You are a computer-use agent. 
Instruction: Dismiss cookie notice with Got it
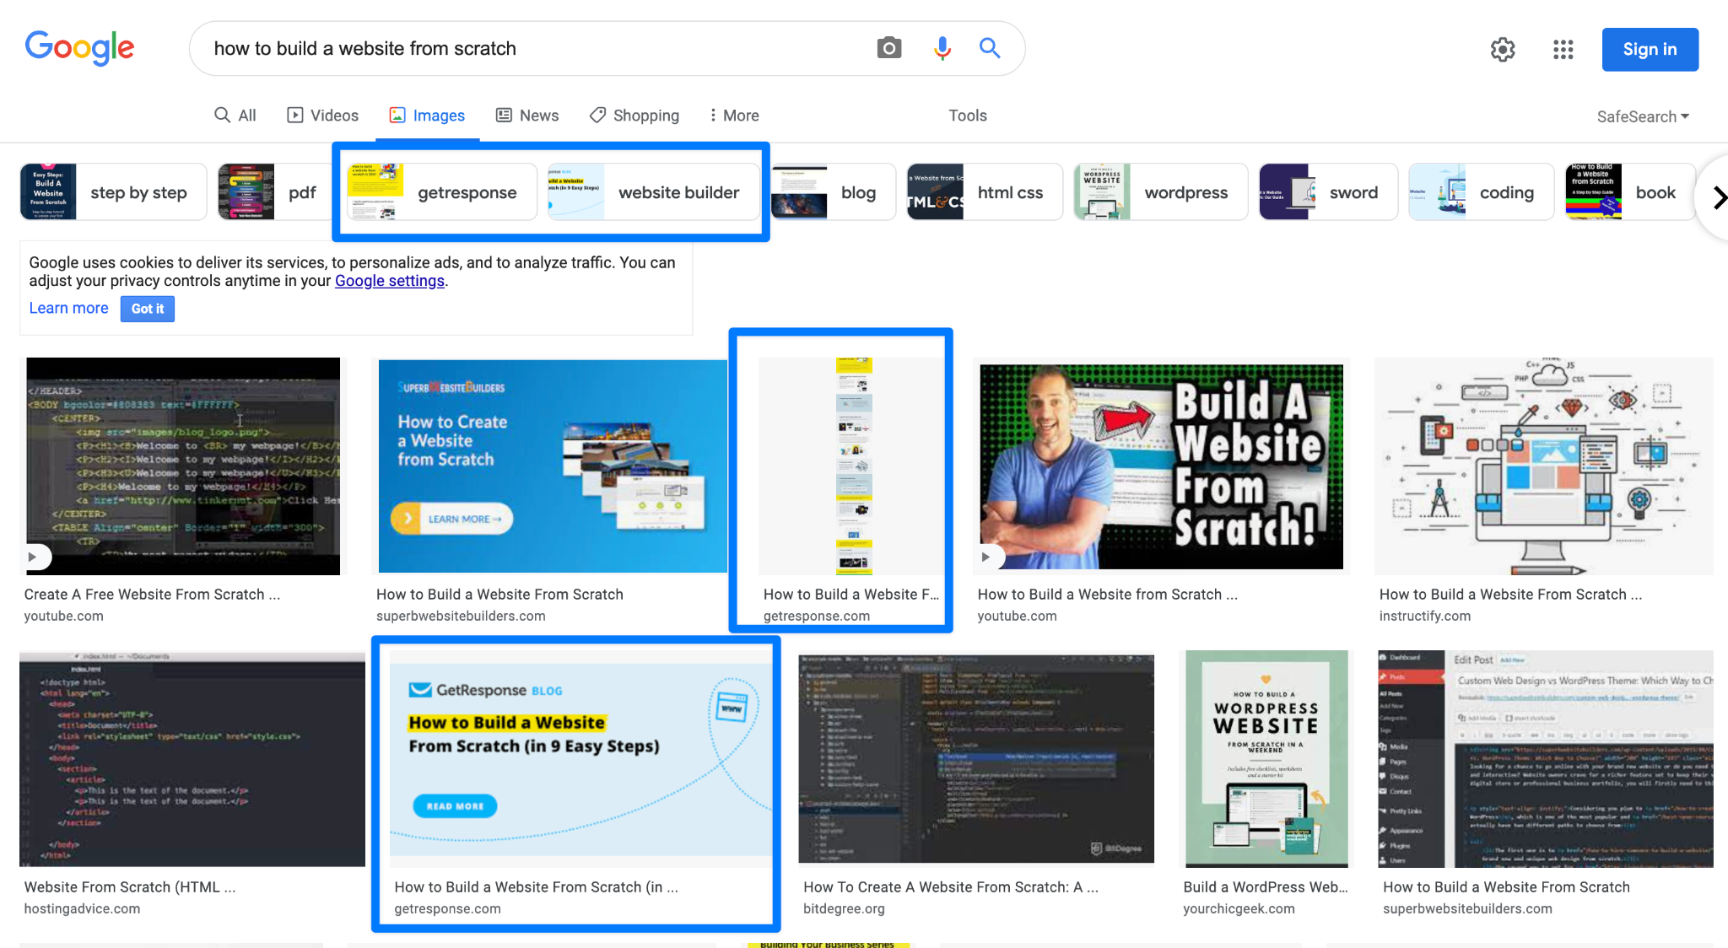click(148, 309)
